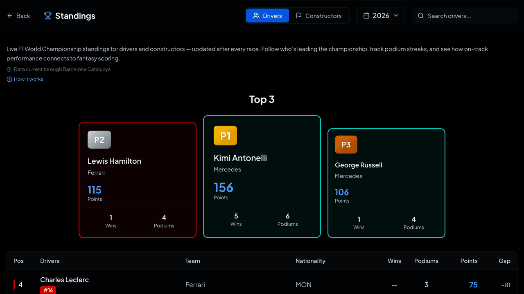Open Kimi Antonelli's P1 card

(x=262, y=176)
